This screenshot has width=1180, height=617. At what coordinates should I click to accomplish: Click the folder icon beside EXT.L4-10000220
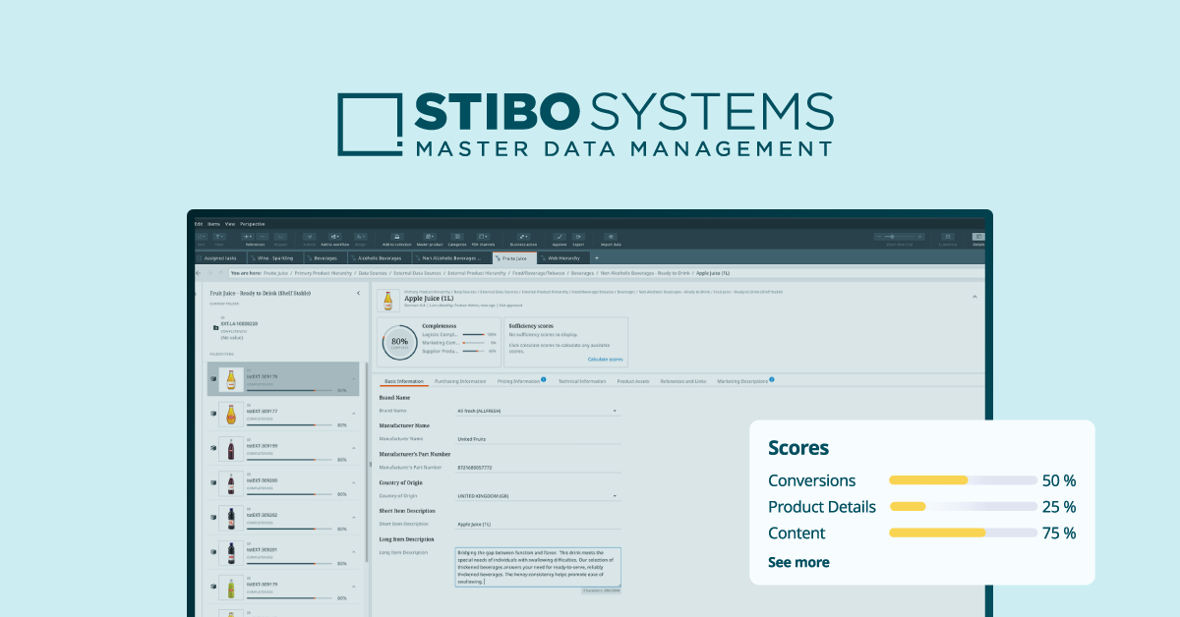[215, 328]
